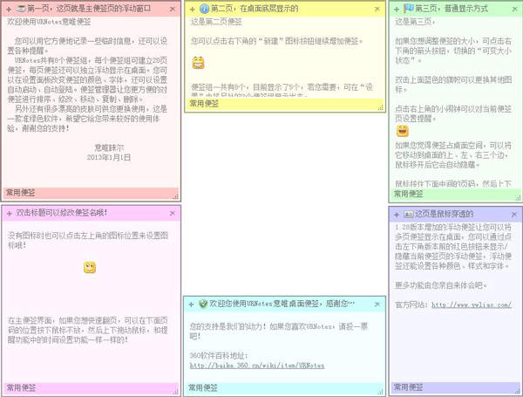Close the cyan 欢迎您使用URNotes note
The image size is (523, 397).
tap(377, 305)
